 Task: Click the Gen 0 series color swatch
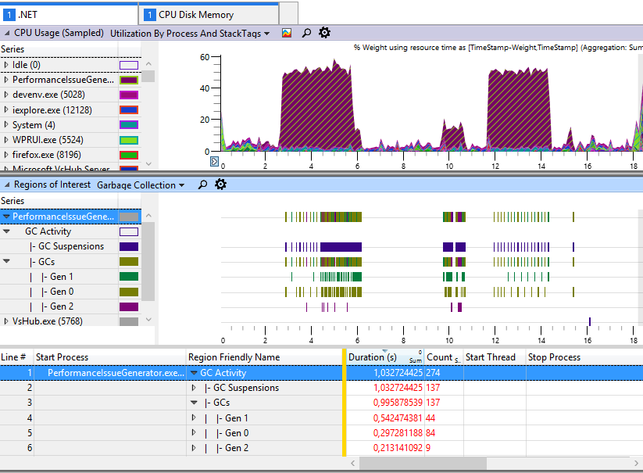[x=129, y=292]
